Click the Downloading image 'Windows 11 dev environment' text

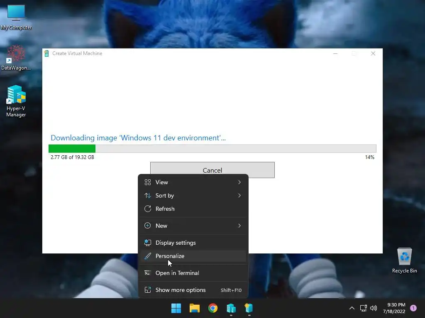point(138,138)
